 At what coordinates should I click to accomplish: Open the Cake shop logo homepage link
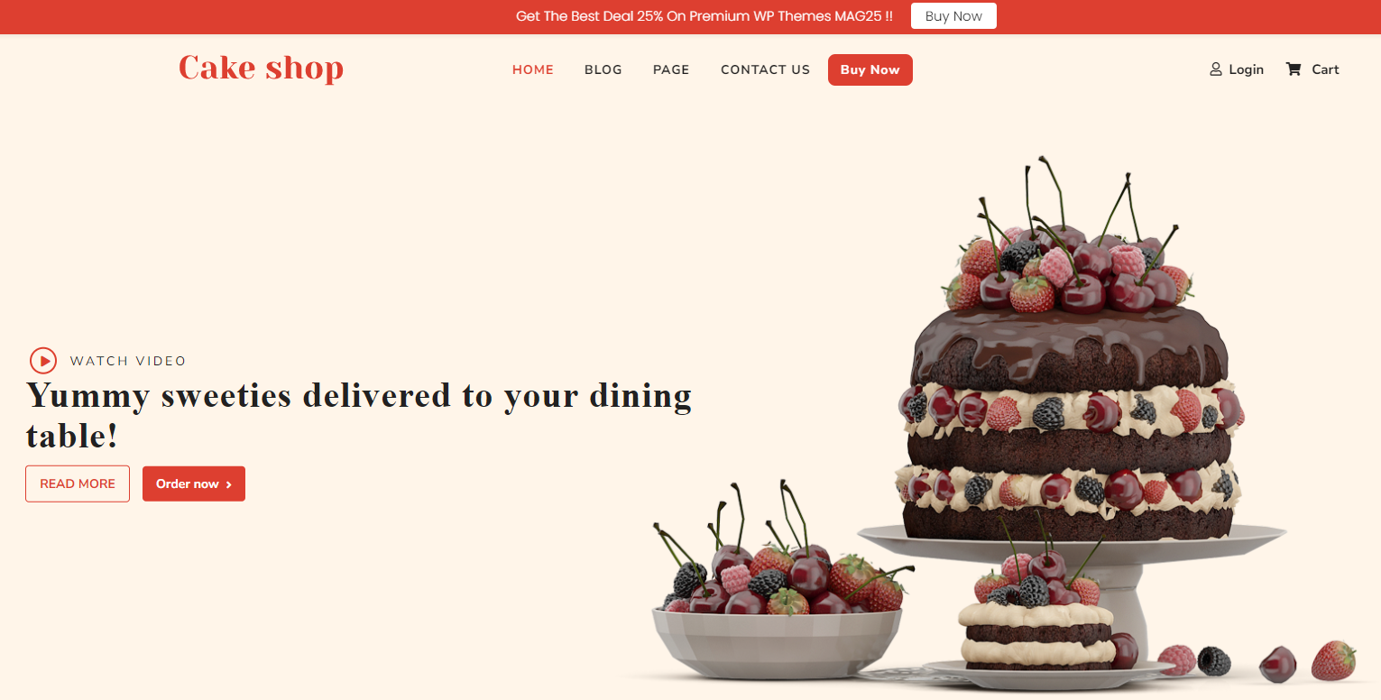(x=261, y=68)
